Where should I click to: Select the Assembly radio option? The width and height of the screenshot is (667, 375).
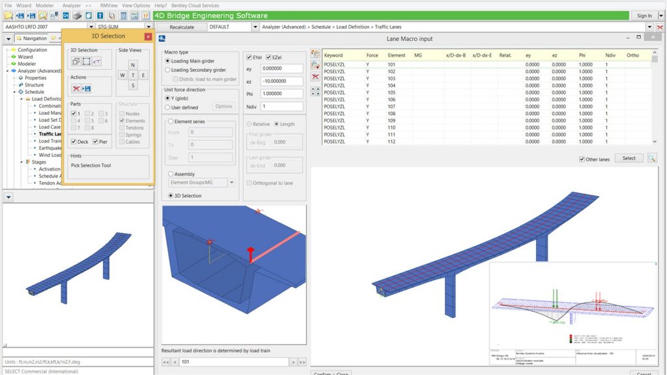click(171, 174)
